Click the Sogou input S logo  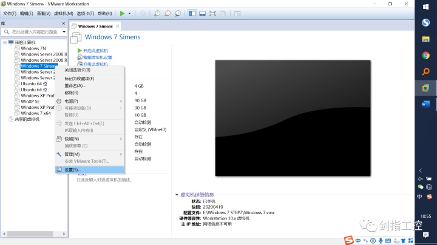point(349,240)
